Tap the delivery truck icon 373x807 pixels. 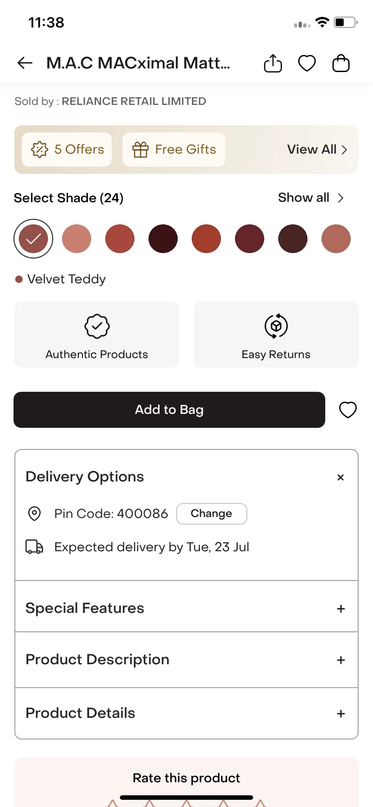click(x=34, y=547)
